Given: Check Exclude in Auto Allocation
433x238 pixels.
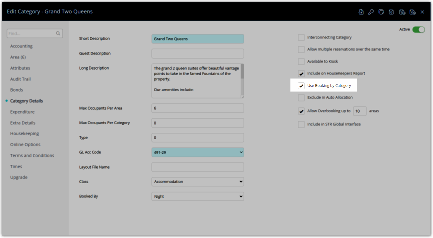Looking at the screenshot, I should pyautogui.click(x=301, y=98).
